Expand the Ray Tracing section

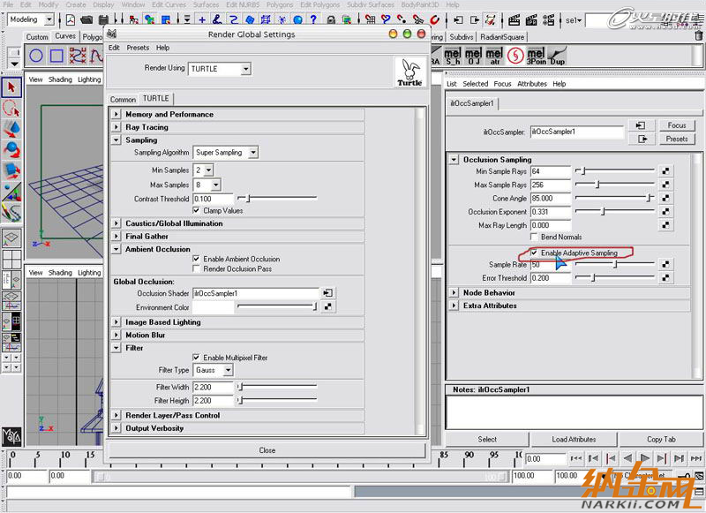(x=116, y=127)
